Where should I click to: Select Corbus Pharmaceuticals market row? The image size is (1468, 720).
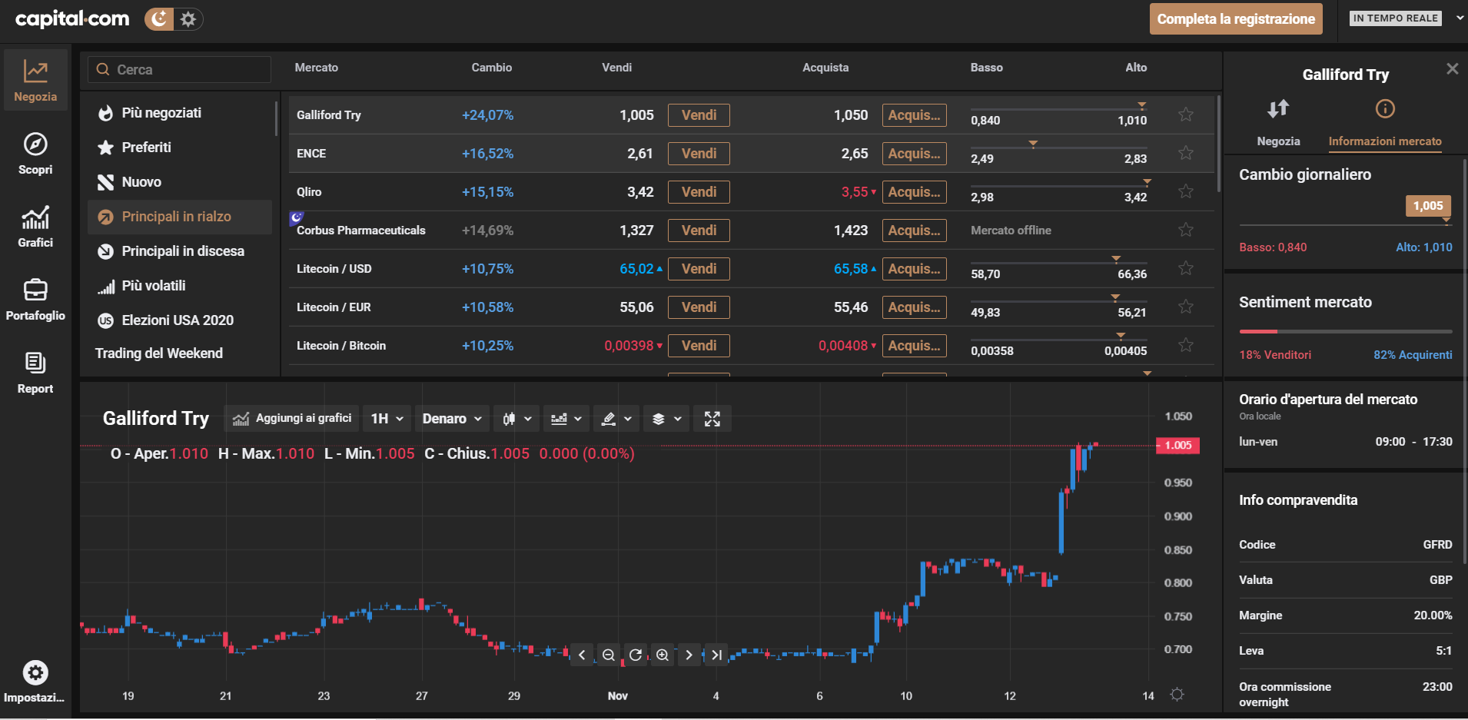click(752, 231)
